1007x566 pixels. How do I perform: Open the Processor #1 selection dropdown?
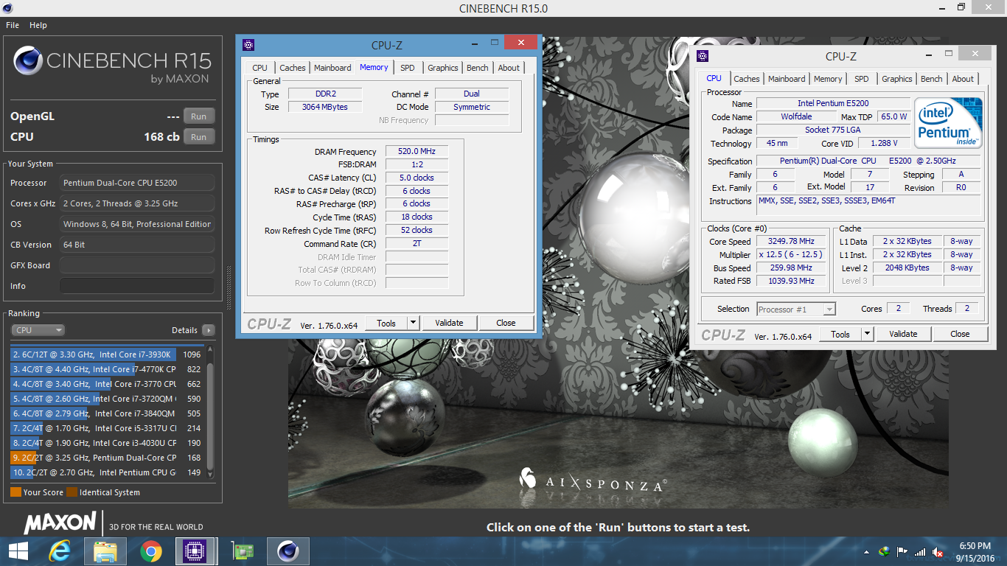(796, 310)
